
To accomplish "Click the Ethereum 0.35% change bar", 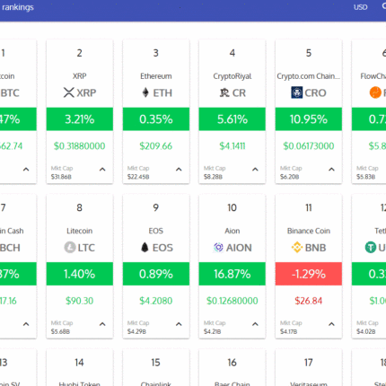I will tap(156, 119).
